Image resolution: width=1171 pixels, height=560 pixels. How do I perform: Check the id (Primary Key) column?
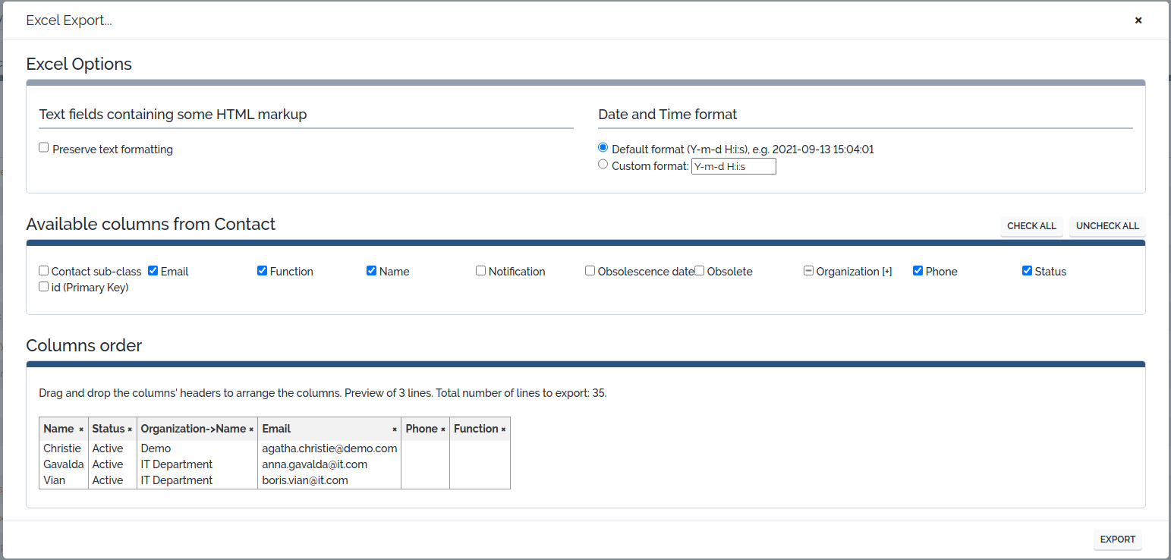tap(43, 286)
